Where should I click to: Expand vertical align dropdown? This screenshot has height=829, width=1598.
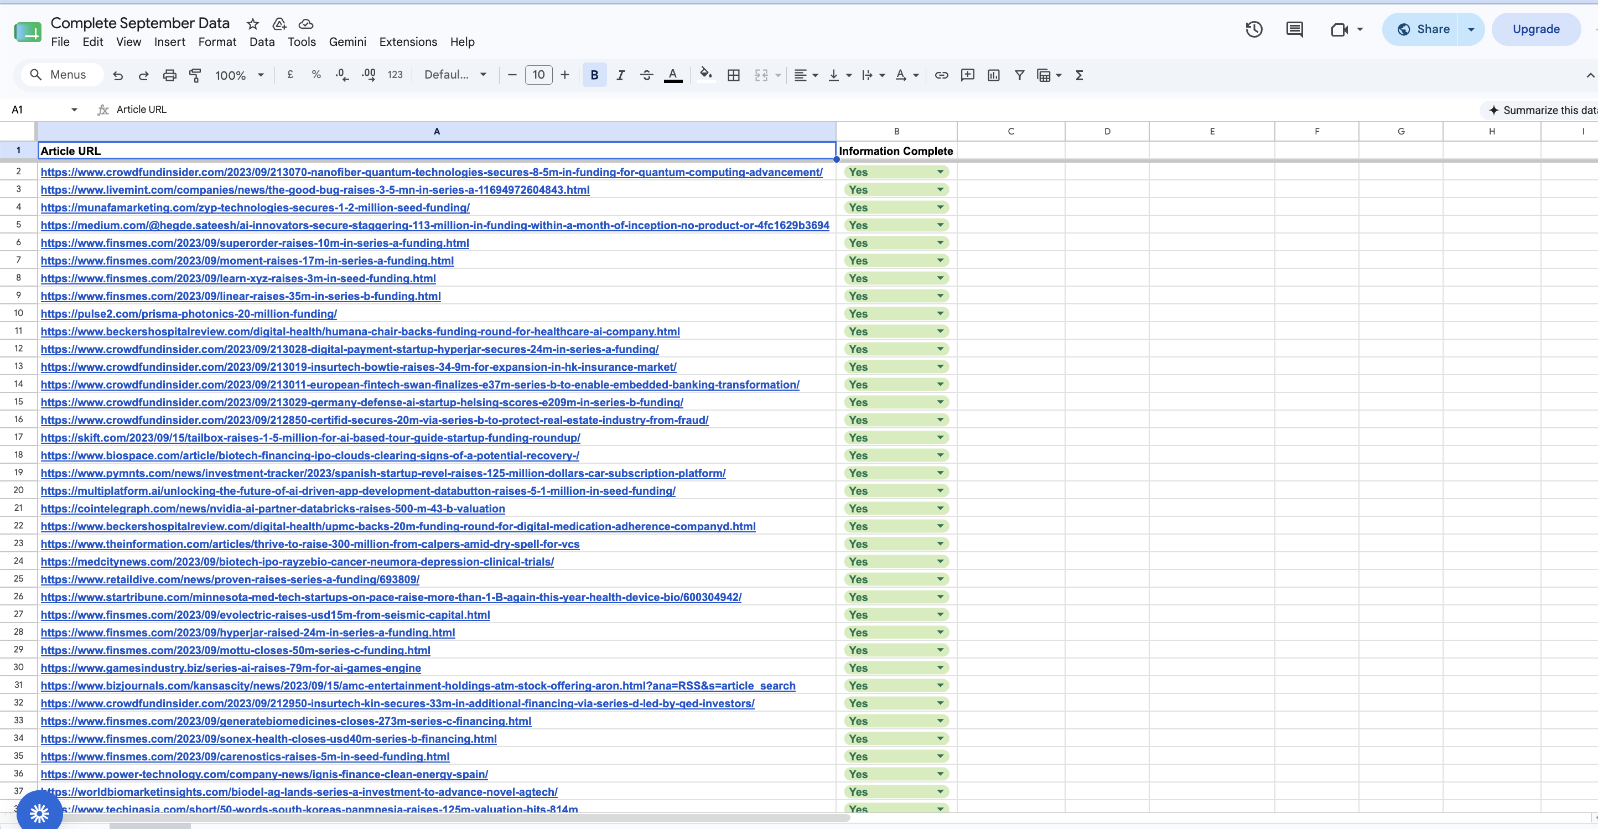[x=849, y=75]
